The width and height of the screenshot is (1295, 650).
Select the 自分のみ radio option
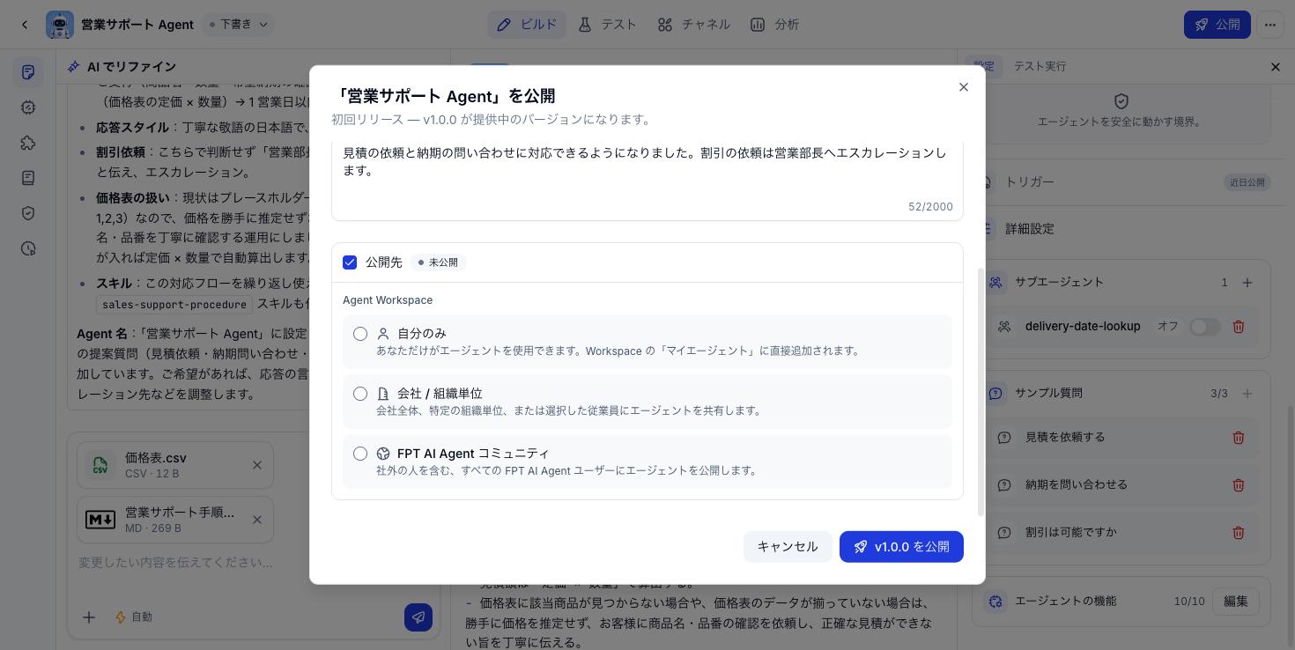pos(360,334)
